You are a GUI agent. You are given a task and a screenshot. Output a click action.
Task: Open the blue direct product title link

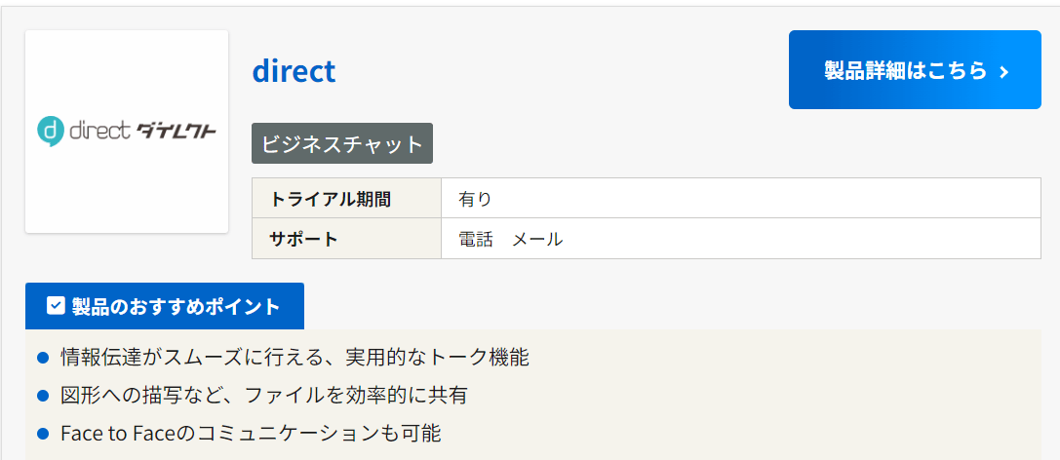pos(294,71)
